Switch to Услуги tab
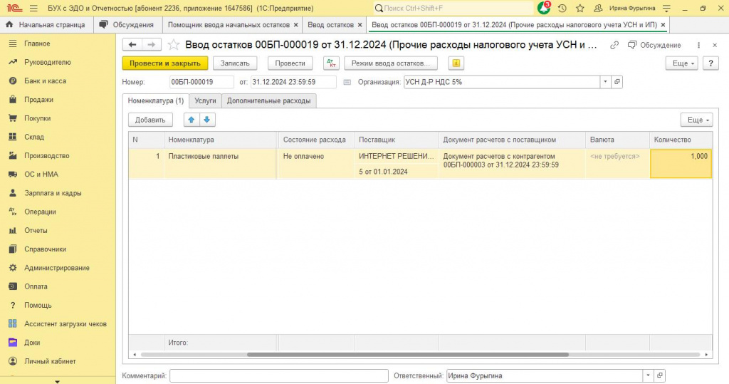 tap(206, 100)
